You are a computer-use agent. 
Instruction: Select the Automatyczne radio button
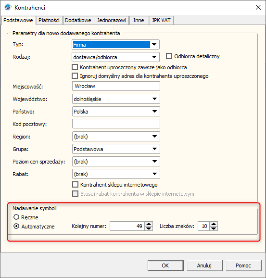coord(16,226)
